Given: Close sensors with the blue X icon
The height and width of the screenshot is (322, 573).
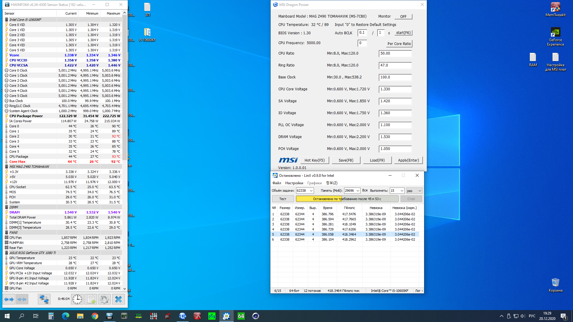Looking at the screenshot, I should 118,299.
